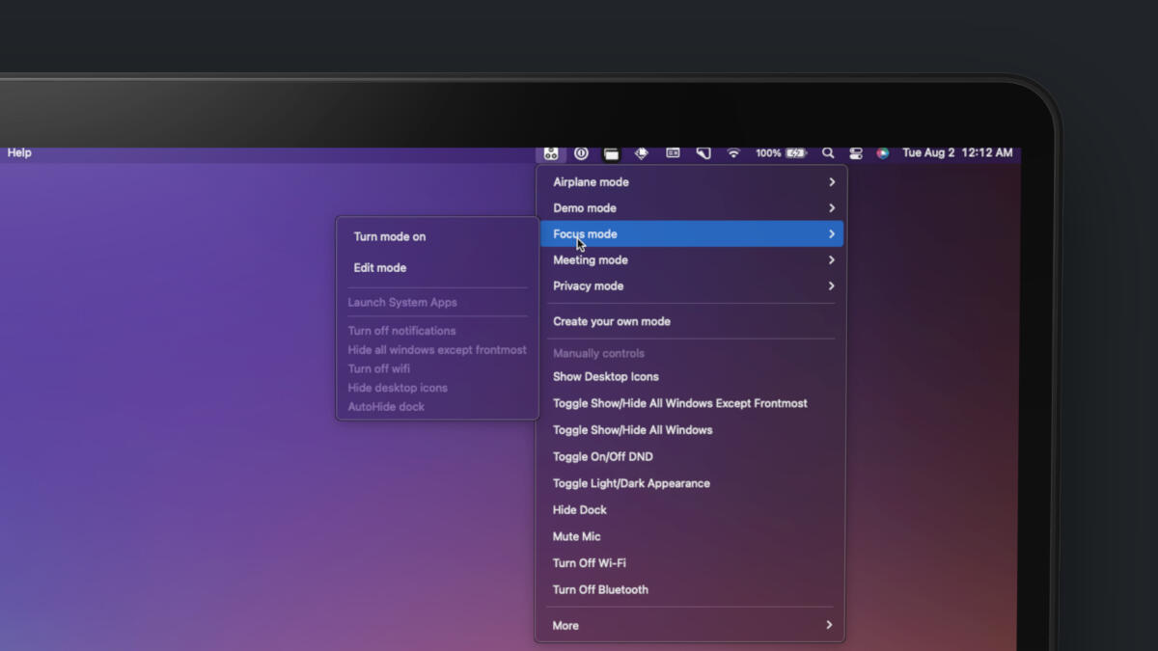Expand the More submenu chevron
Screen dimensions: 1158x651
coord(829,625)
